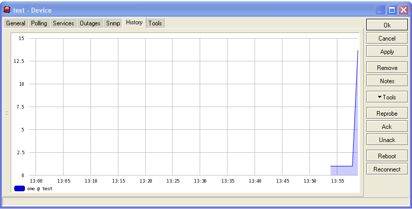Open the device Notes
The height and width of the screenshot is (209, 412).
387,81
